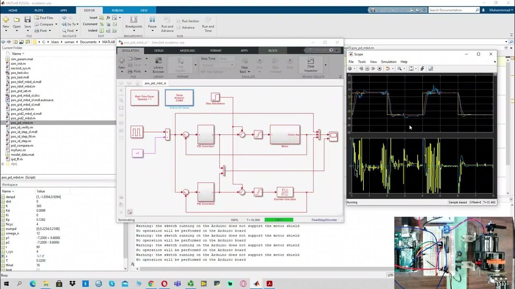Open Simulink DEBUG tab
This screenshot has height=289, width=515.
point(159,51)
